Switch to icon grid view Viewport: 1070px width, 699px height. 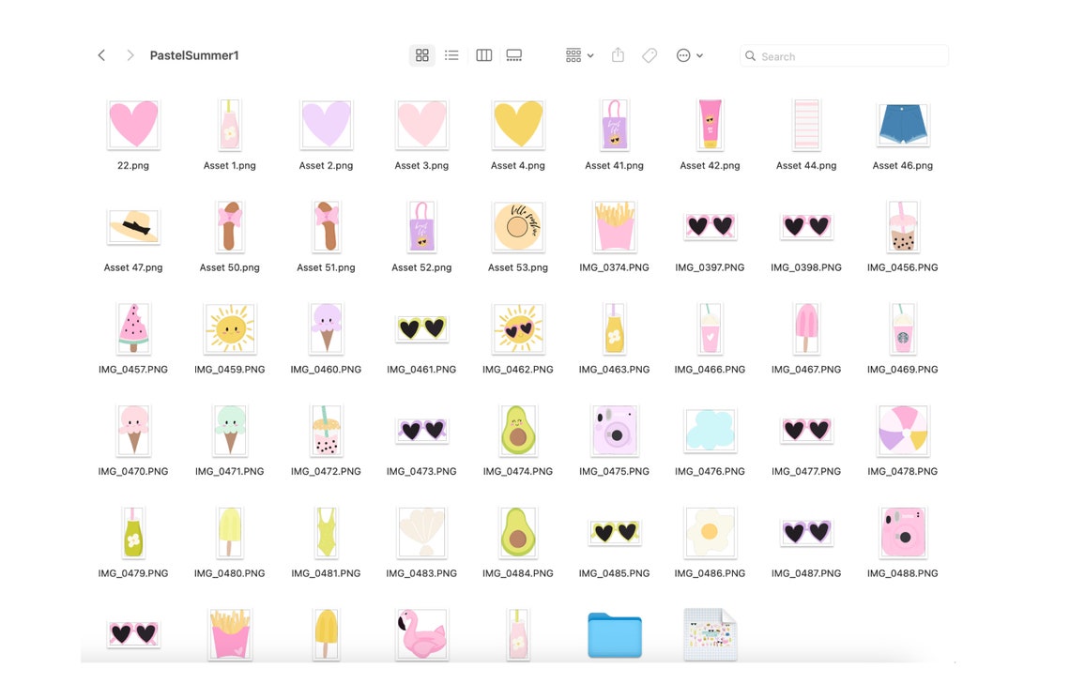[421, 54]
